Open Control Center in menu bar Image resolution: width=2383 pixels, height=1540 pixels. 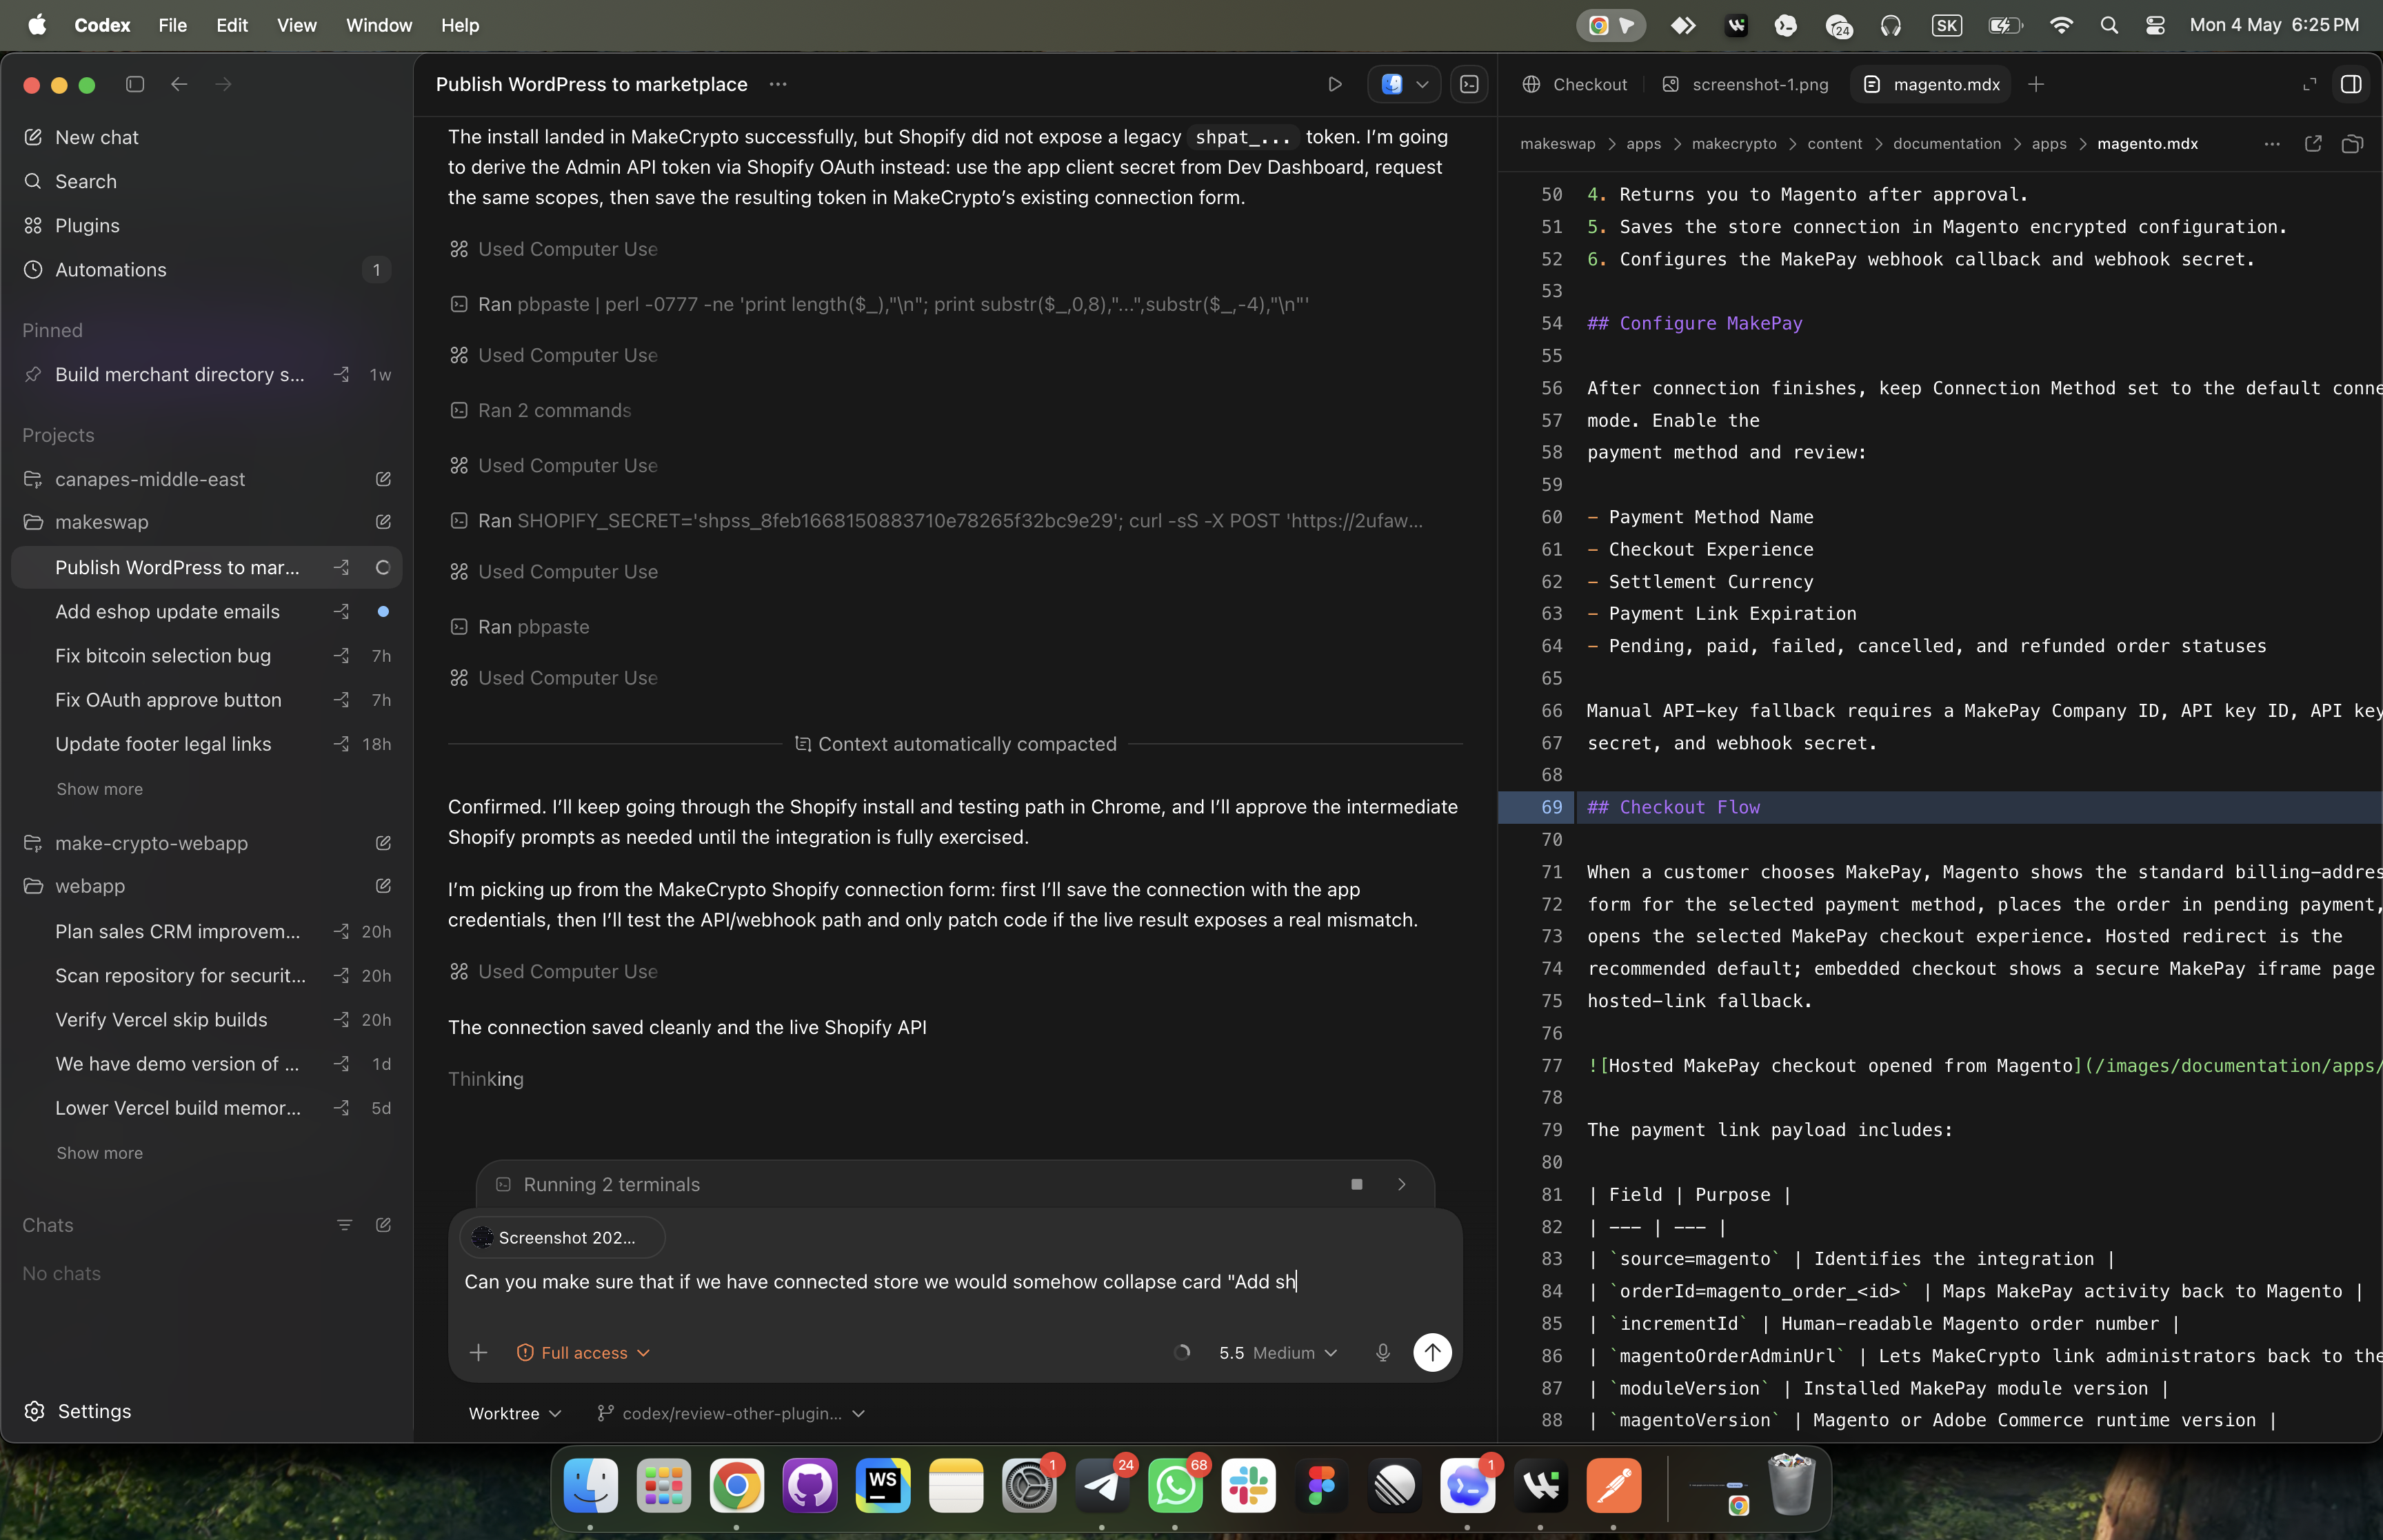(2155, 25)
